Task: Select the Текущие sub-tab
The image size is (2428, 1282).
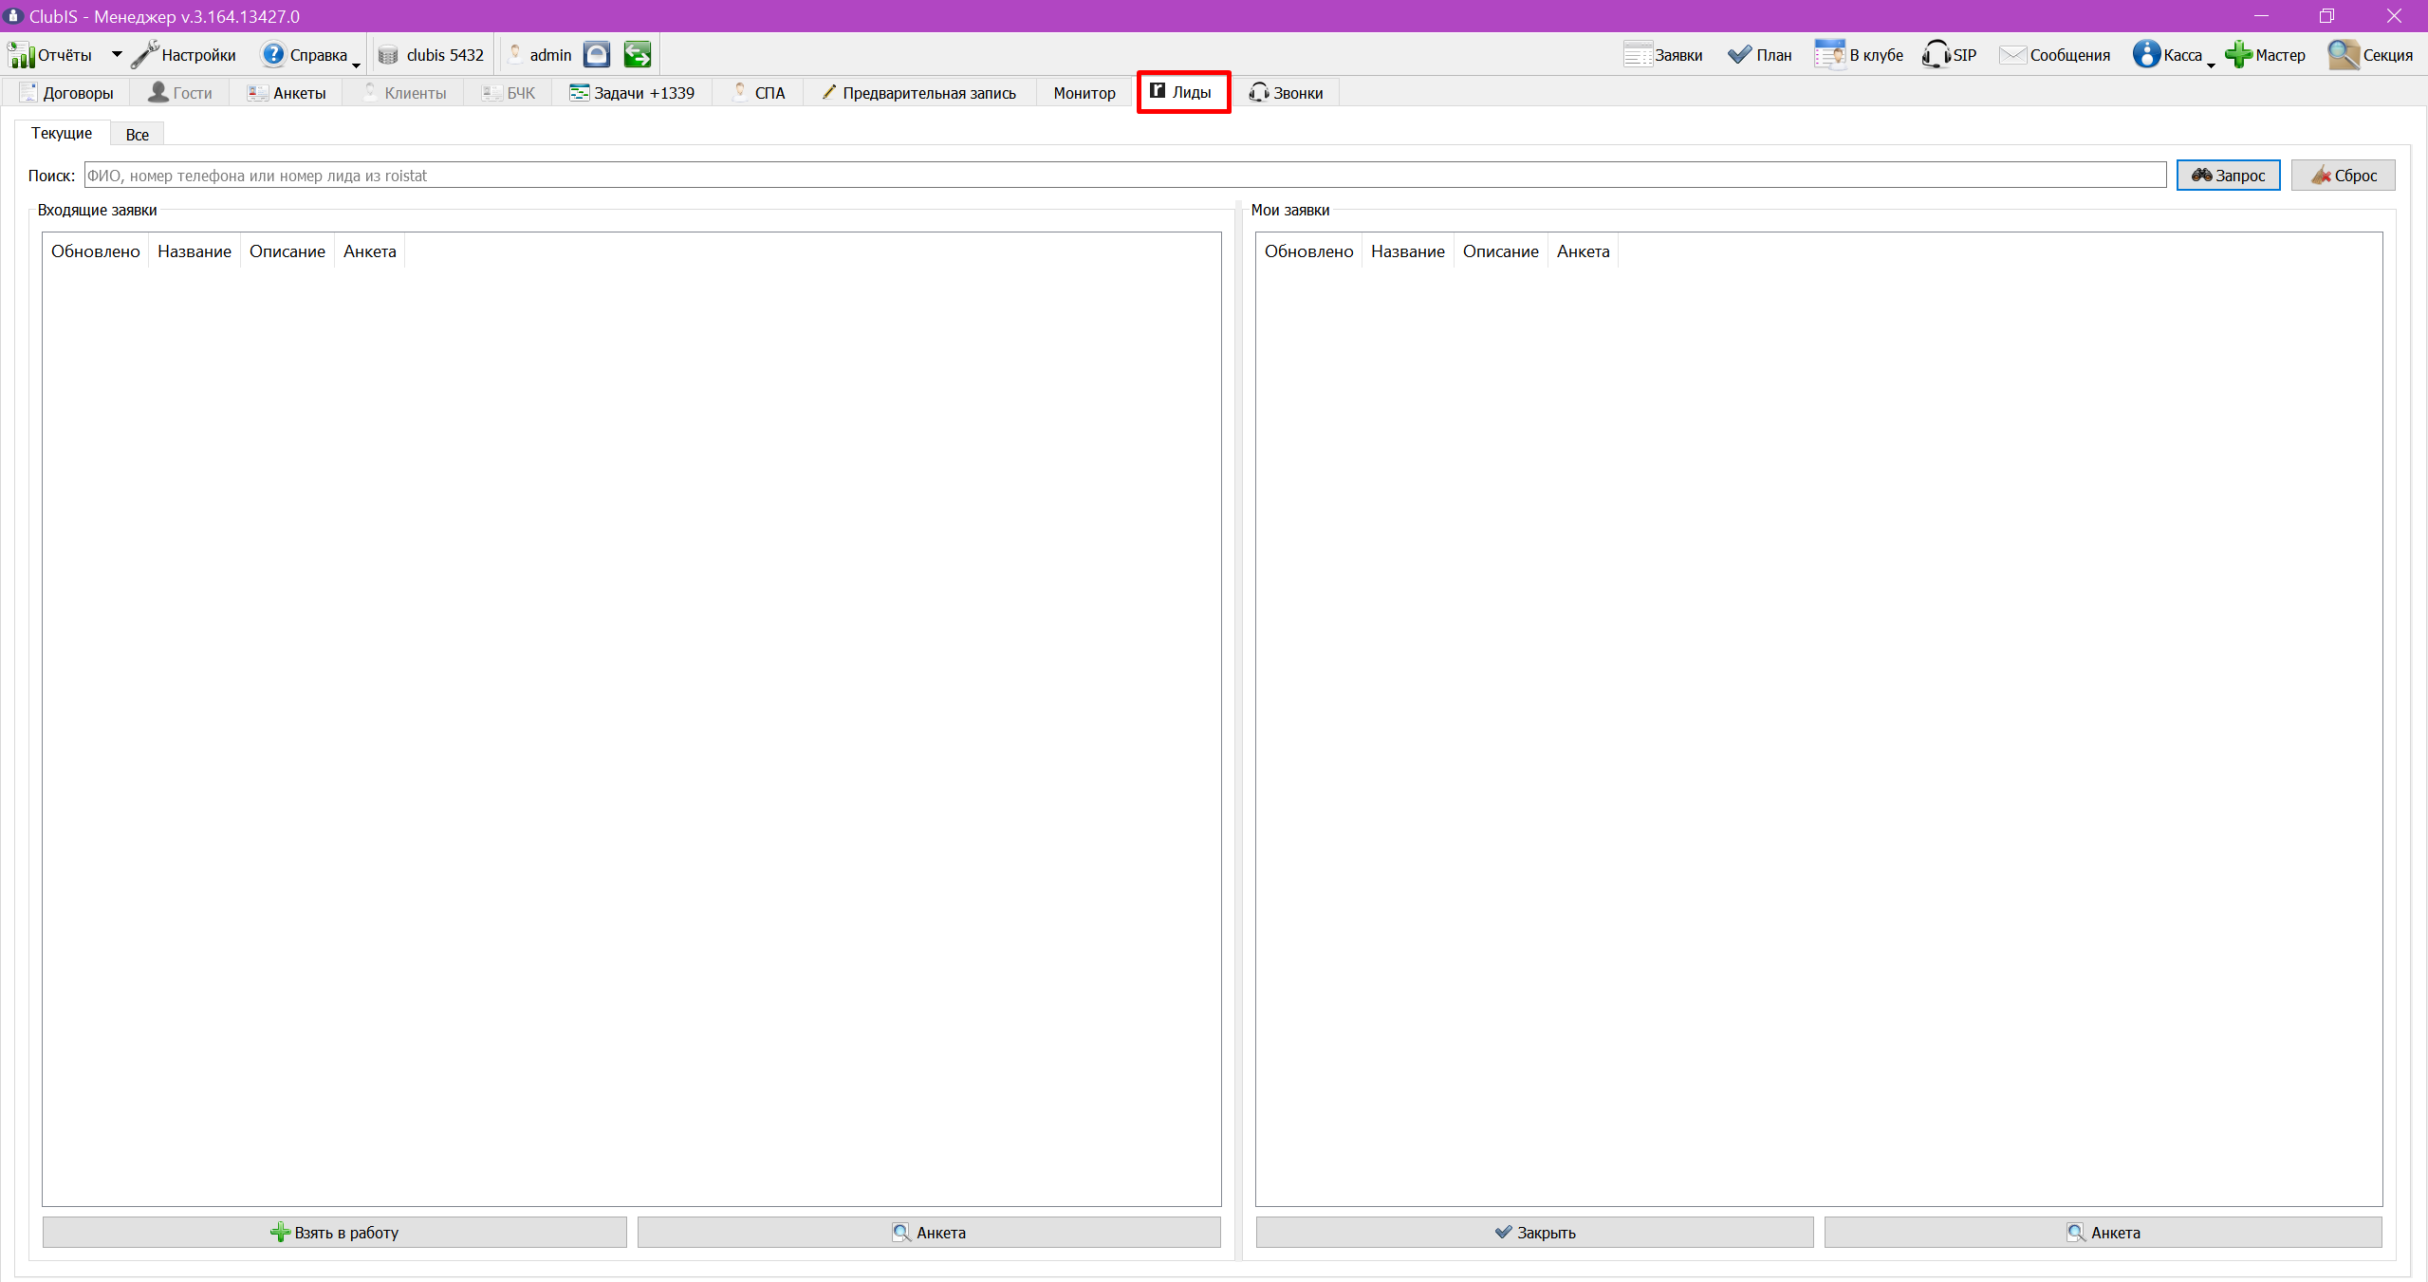Action: (x=62, y=133)
